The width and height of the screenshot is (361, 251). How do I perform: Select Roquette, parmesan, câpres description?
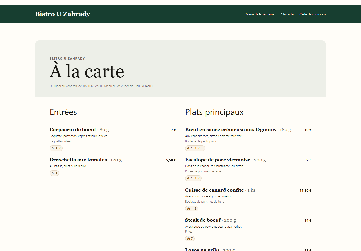click(x=78, y=136)
